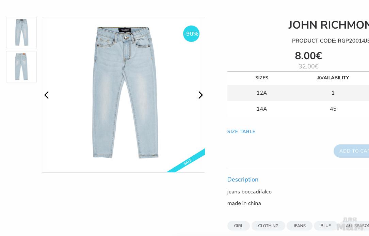
Task: Click the Description heading
Action: point(243,179)
